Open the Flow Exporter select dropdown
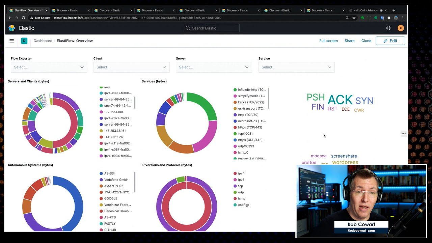This screenshot has width=432, height=243. [x=49, y=67]
